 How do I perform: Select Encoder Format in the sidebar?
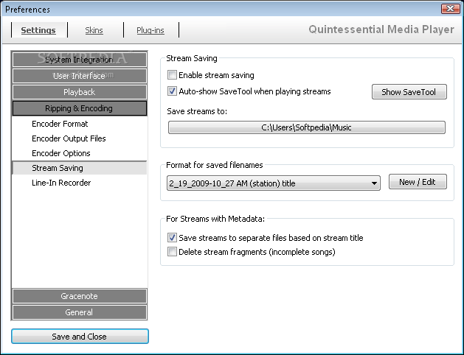[x=80, y=124]
